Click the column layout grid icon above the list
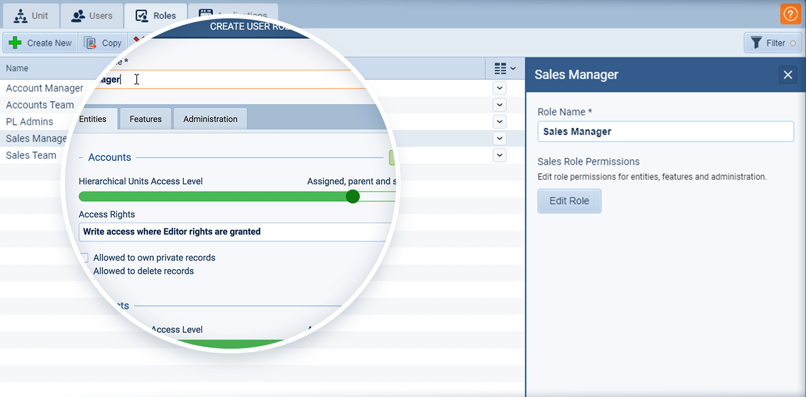Image resolution: width=806 pixels, height=397 pixels. [500, 68]
